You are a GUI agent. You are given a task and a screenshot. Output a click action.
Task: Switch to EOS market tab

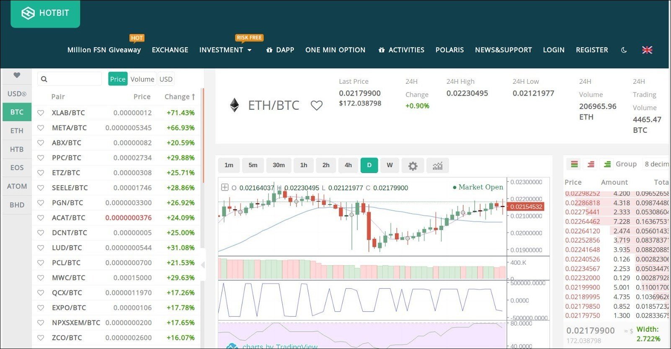coord(17,168)
